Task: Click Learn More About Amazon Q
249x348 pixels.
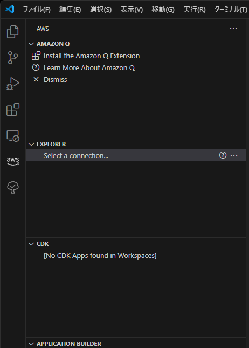Action: [x=89, y=67]
